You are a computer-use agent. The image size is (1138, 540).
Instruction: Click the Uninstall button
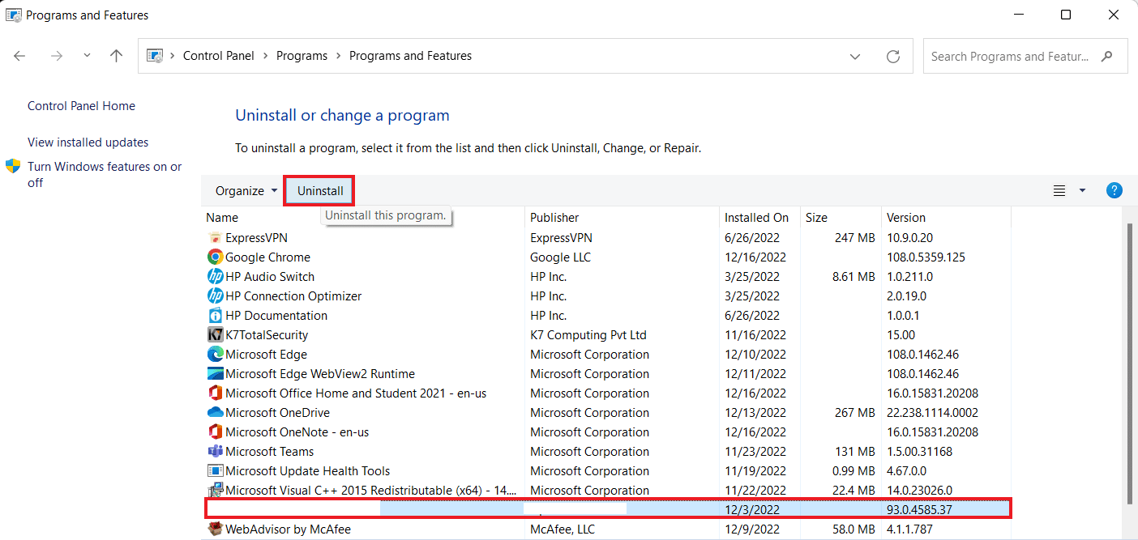[x=320, y=191]
